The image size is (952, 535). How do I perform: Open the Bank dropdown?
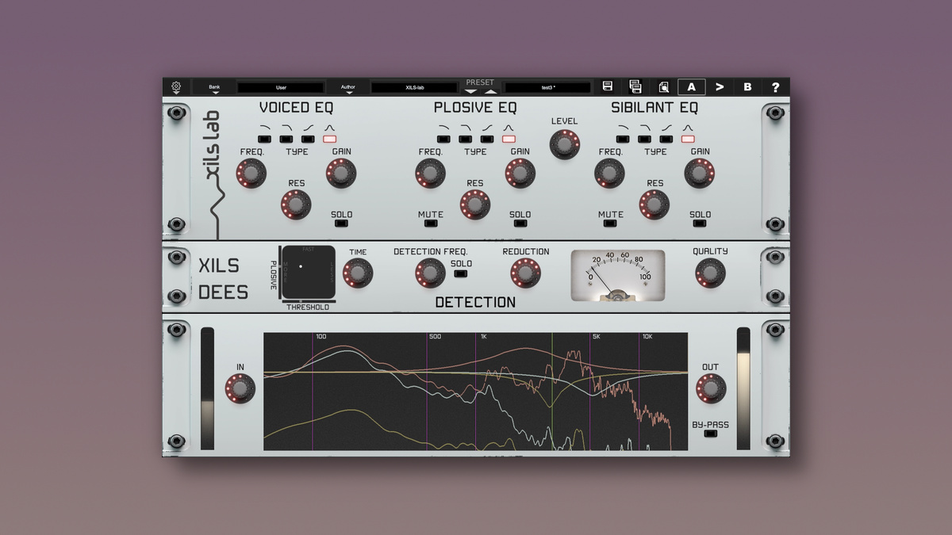click(214, 87)
